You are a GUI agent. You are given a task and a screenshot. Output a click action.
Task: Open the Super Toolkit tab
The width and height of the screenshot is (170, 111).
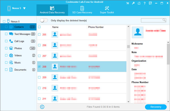point(107,10)
